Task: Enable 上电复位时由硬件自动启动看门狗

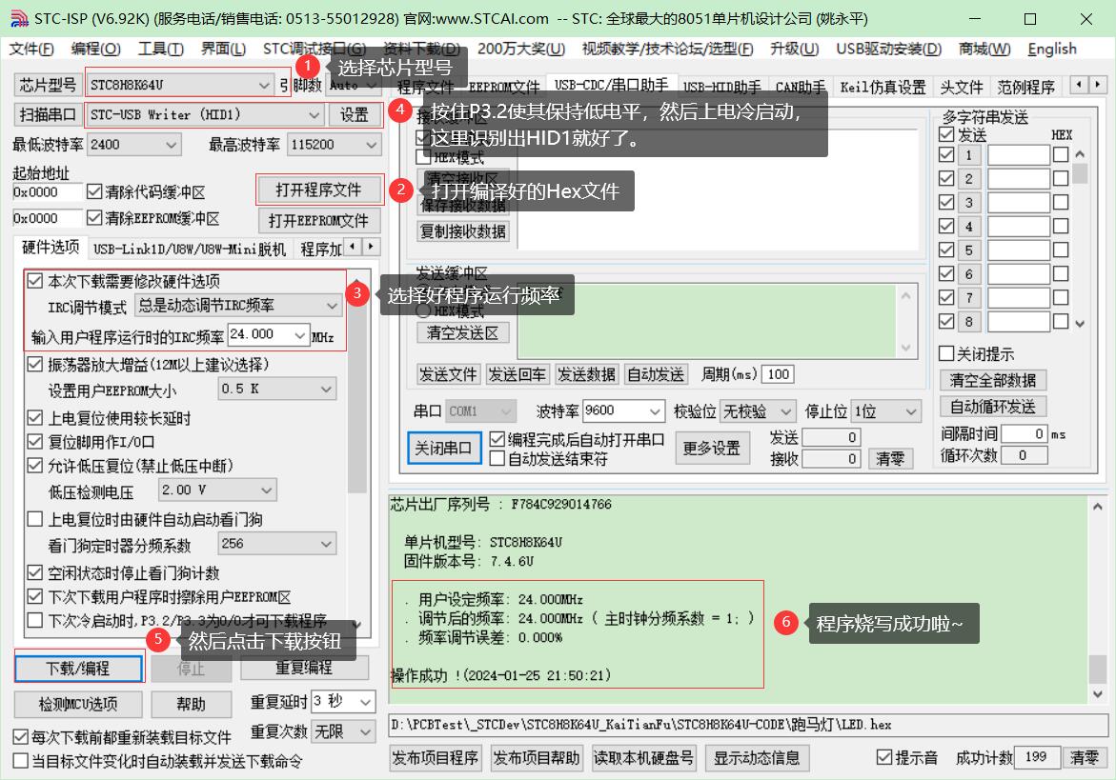Action: (x=34, y=519)
